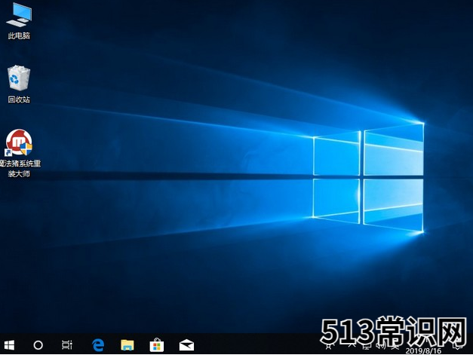Open File Explorer from the taskbar
This screenshot has width=473, height=355.
(x=127, y=345)
